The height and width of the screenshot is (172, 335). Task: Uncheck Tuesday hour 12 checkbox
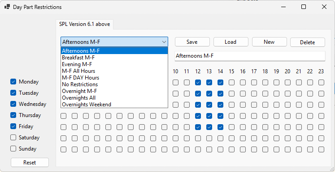point(198,93)
